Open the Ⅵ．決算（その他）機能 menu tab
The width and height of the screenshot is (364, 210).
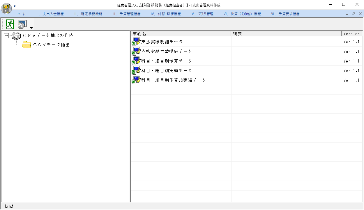point(242,14)
